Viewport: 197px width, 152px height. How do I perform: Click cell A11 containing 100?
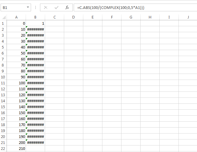pos(16,83)
